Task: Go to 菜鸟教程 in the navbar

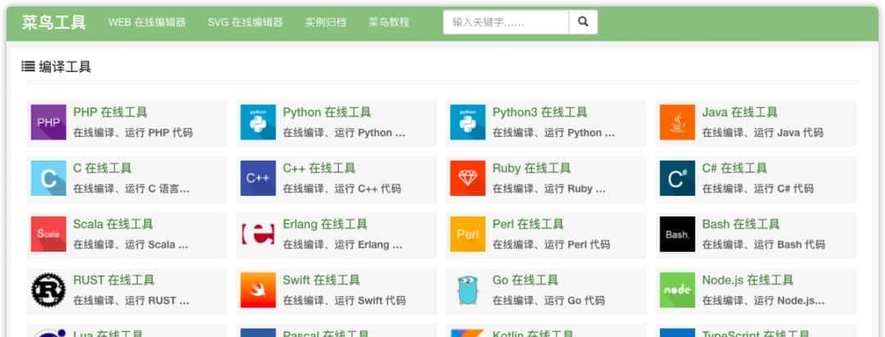Action: 389,23
